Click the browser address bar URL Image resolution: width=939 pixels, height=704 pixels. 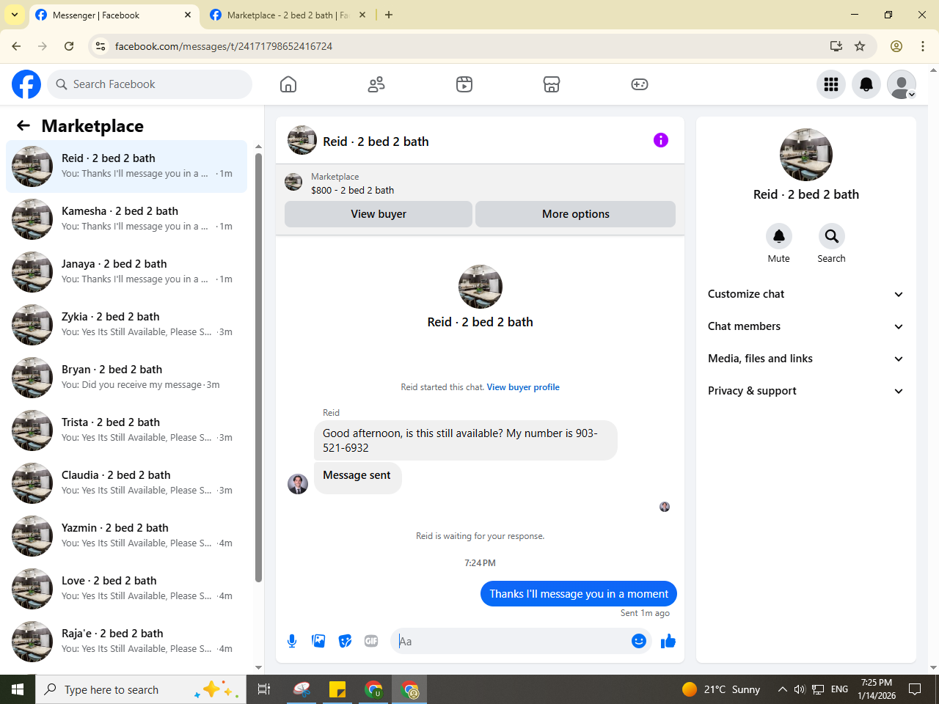(x=223, y=46)
